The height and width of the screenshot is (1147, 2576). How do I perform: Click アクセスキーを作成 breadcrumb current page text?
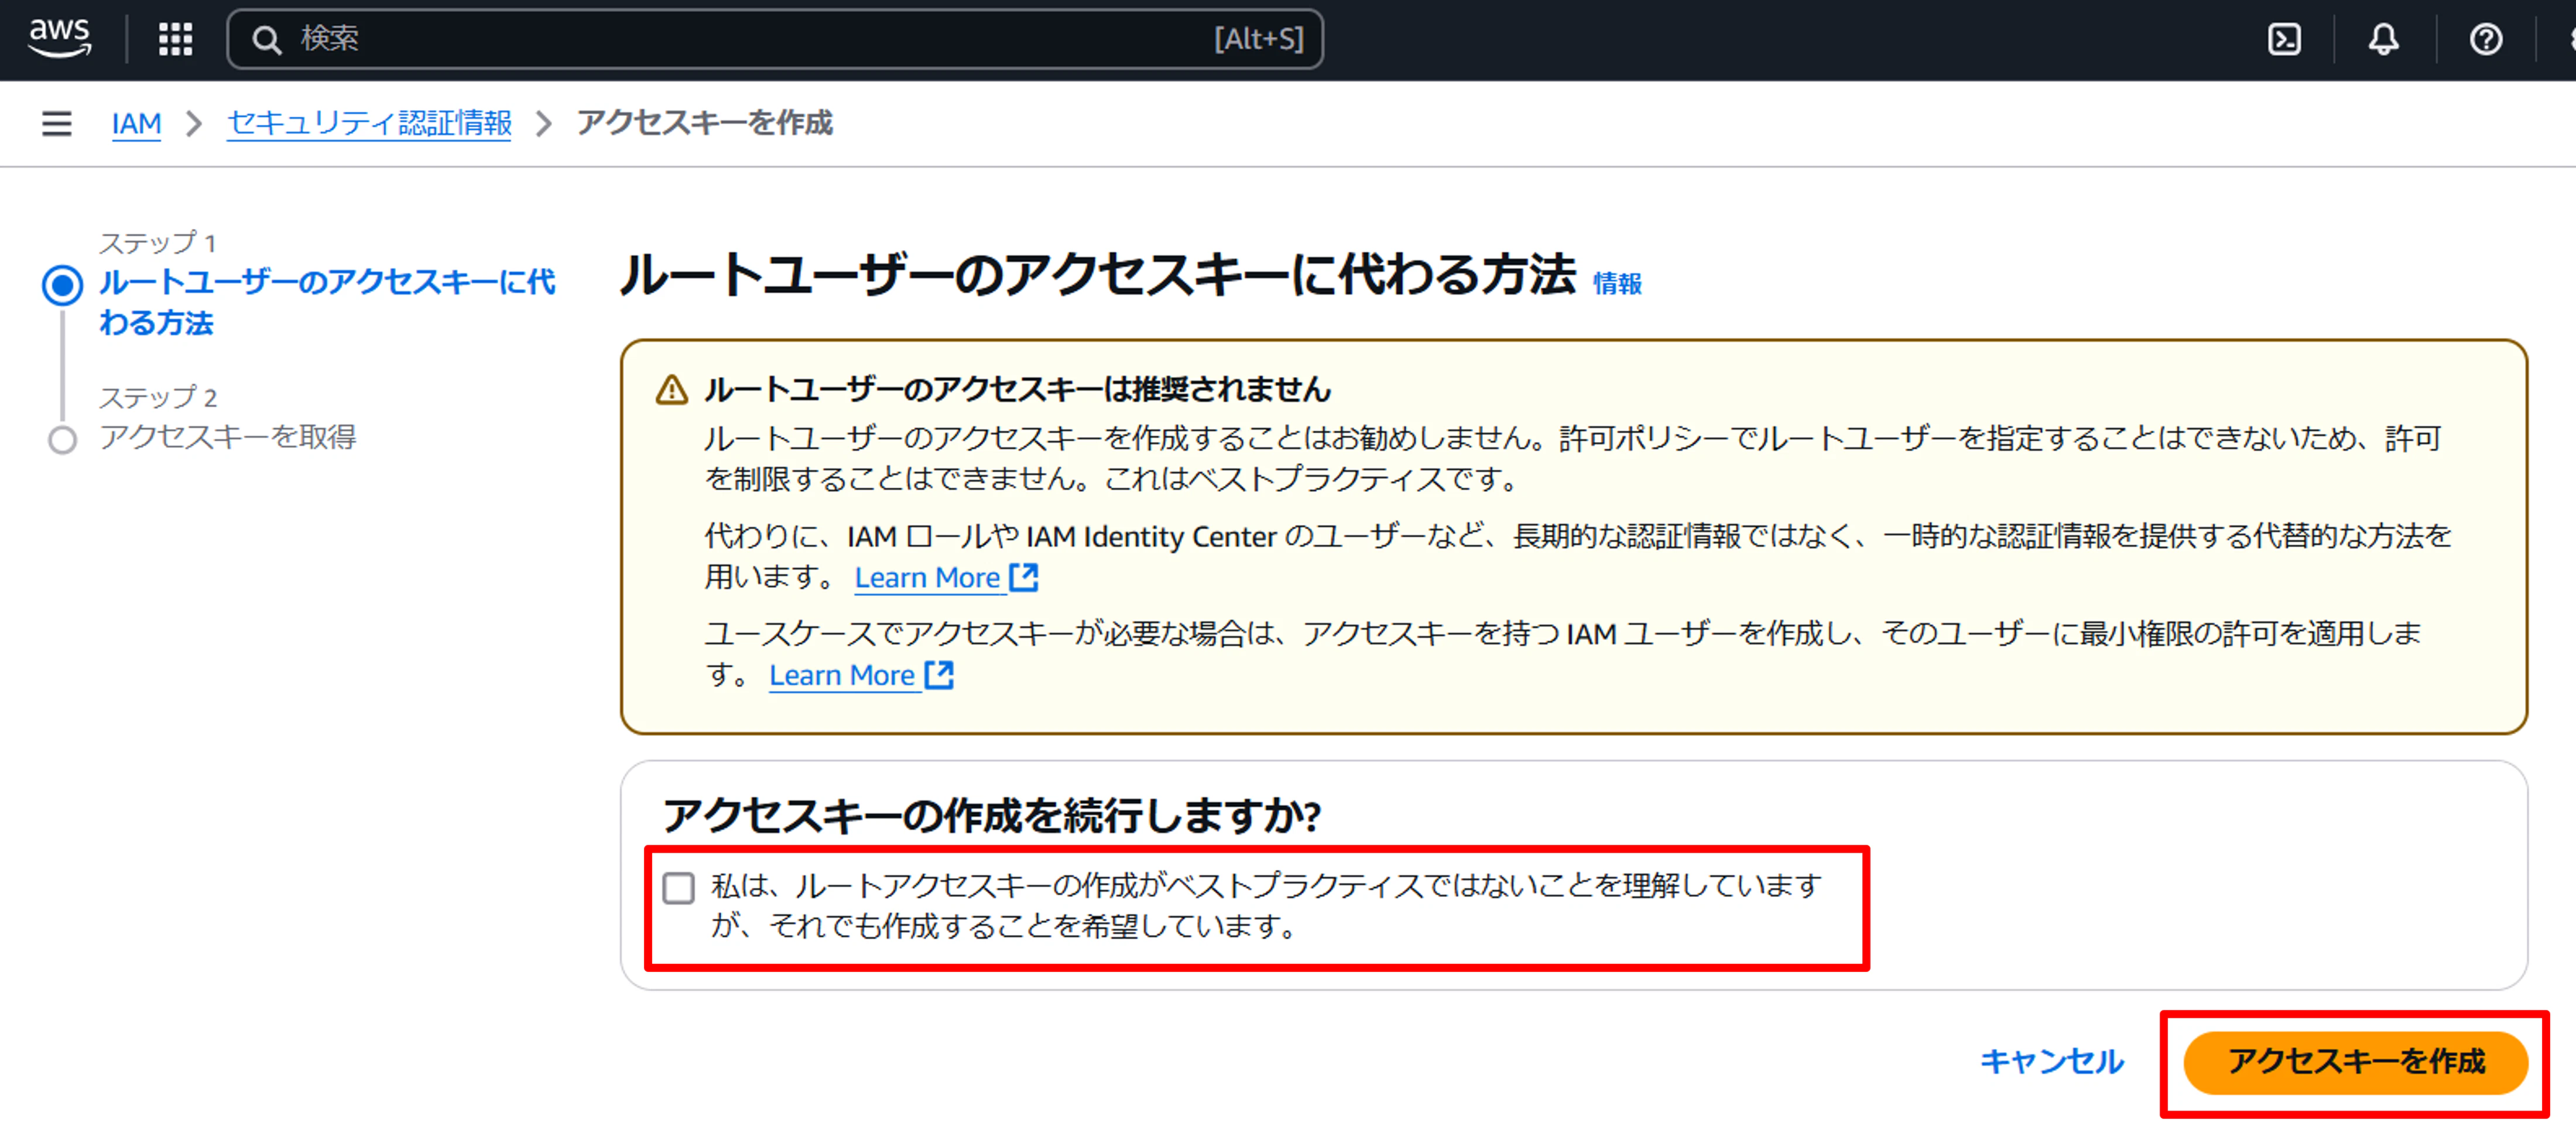(705, 123)
